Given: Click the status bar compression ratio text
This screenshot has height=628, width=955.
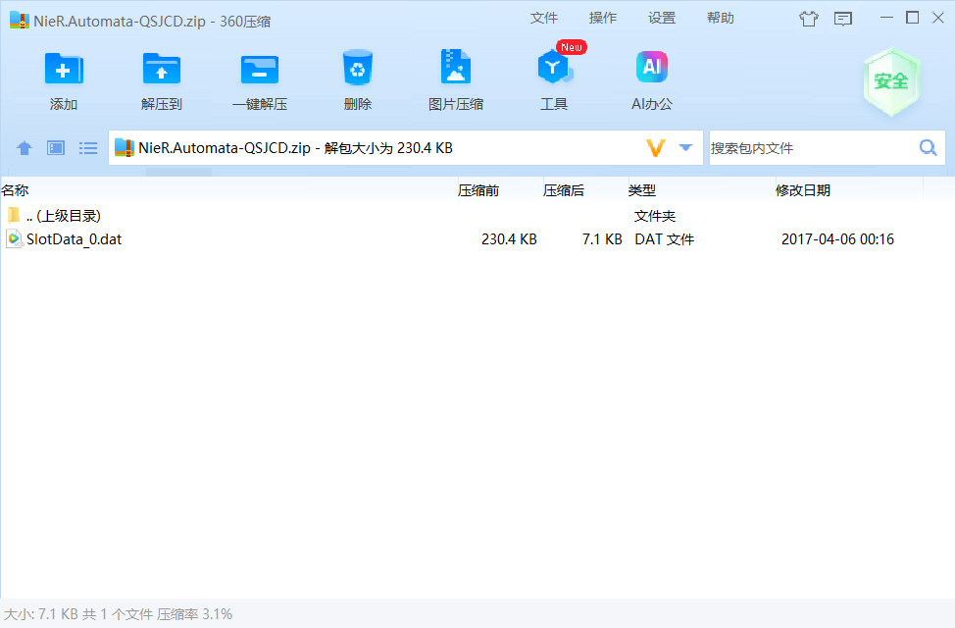Looking at the screenshot, I should pos(194,614).
